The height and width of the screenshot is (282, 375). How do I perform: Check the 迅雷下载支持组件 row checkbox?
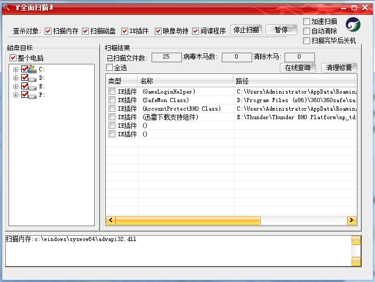coord(112,117)
